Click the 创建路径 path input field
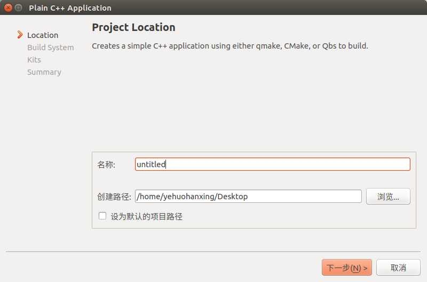 (248, 197)
